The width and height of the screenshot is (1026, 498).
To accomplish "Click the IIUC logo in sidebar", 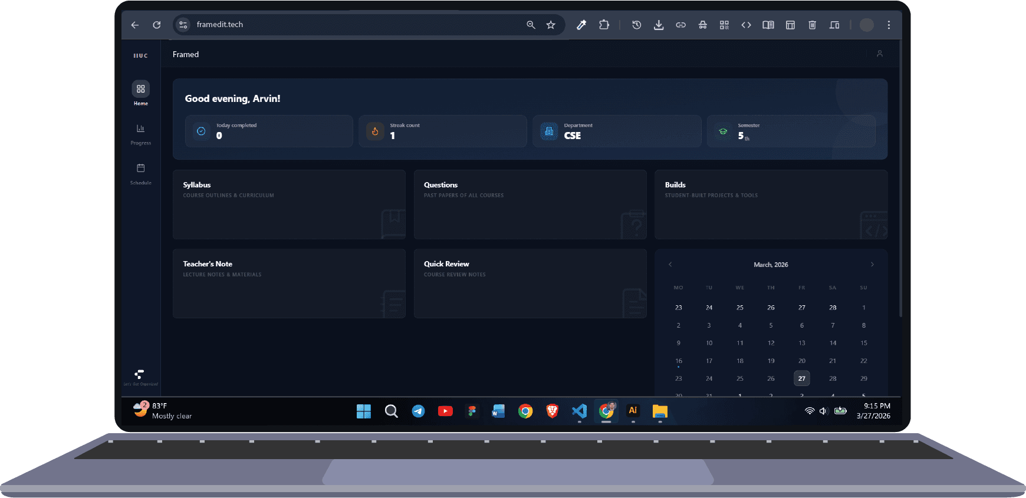I will [140, 55].
